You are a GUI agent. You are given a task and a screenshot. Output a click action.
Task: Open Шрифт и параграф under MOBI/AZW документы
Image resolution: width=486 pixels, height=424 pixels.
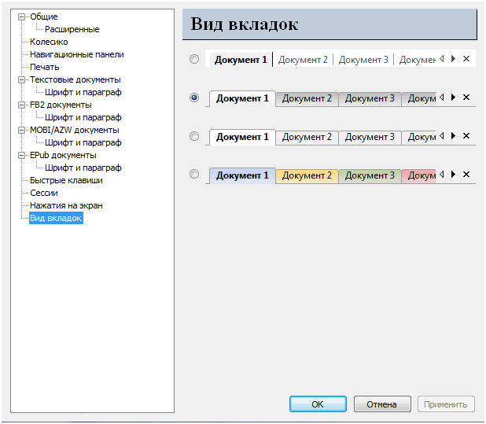point(83,142)
